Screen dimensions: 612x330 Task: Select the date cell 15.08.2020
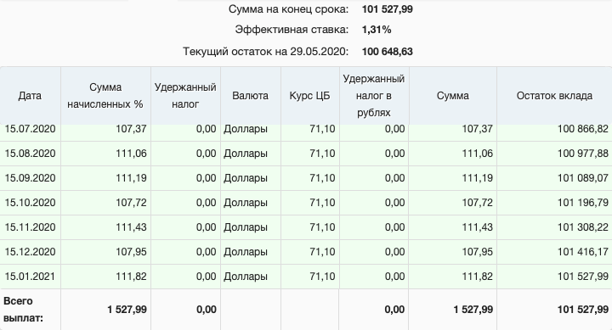(30, 154)
